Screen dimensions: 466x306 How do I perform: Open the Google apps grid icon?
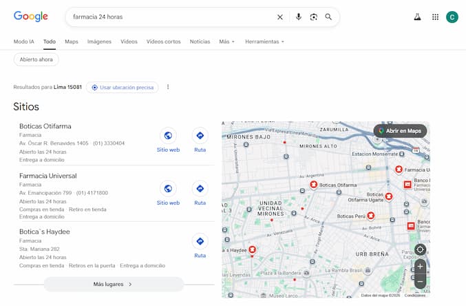click(x=435, y=17)
